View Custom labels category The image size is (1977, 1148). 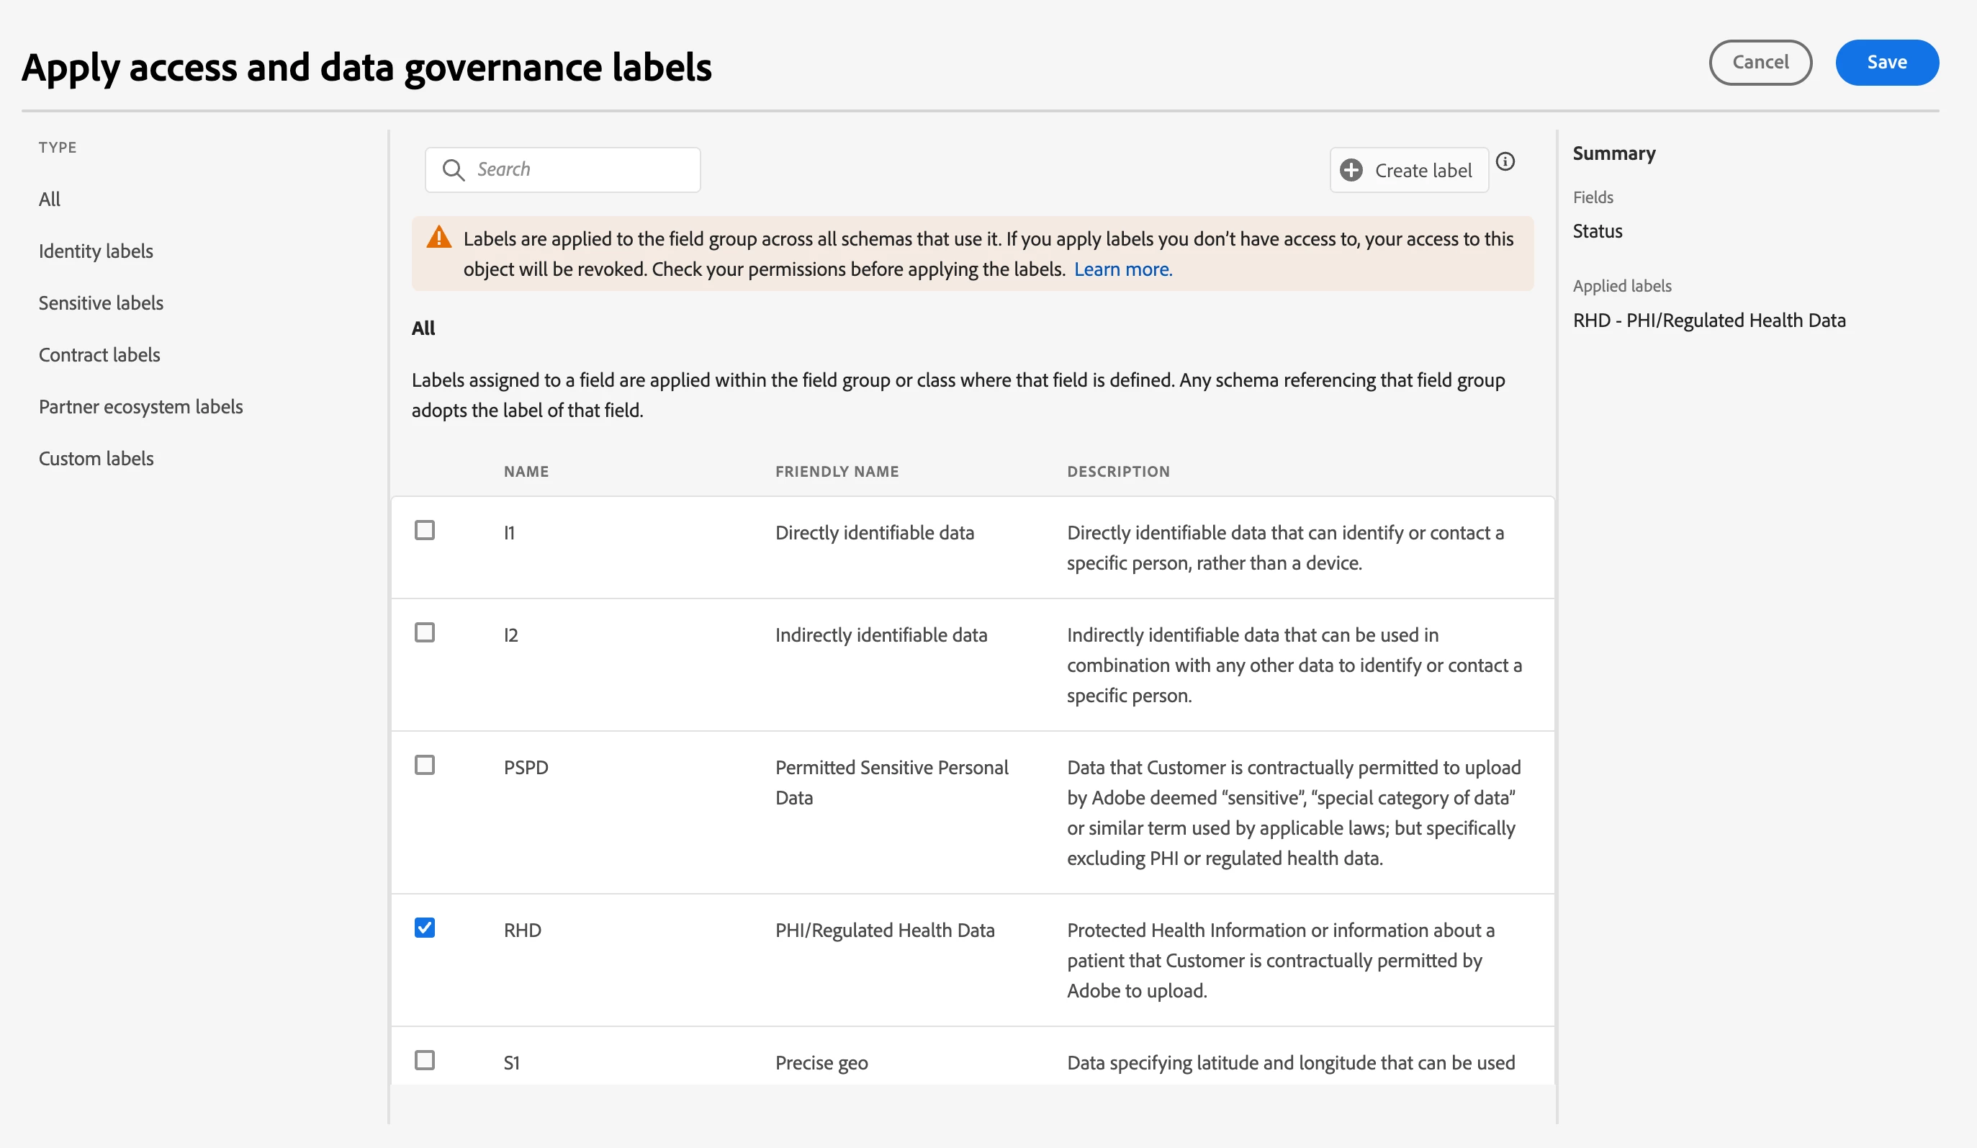click(x=96, y=458)
